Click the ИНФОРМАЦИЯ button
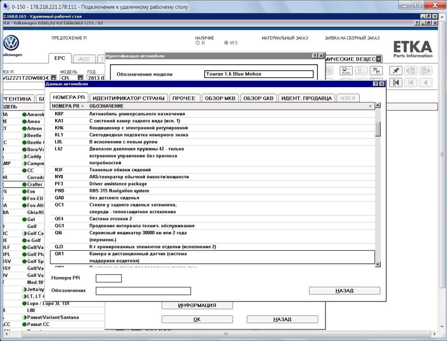This screenshot has width=447, height=341. pyautogui.click(x=197, y=305)
